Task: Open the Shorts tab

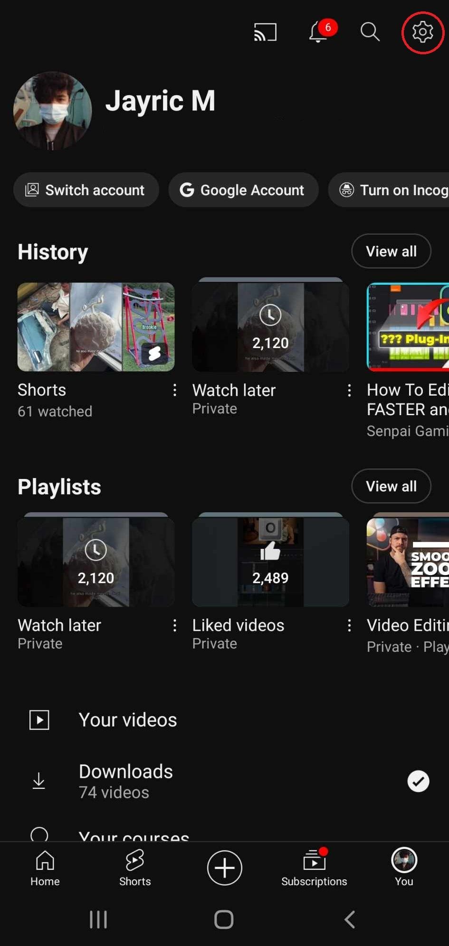Action: 135,867
